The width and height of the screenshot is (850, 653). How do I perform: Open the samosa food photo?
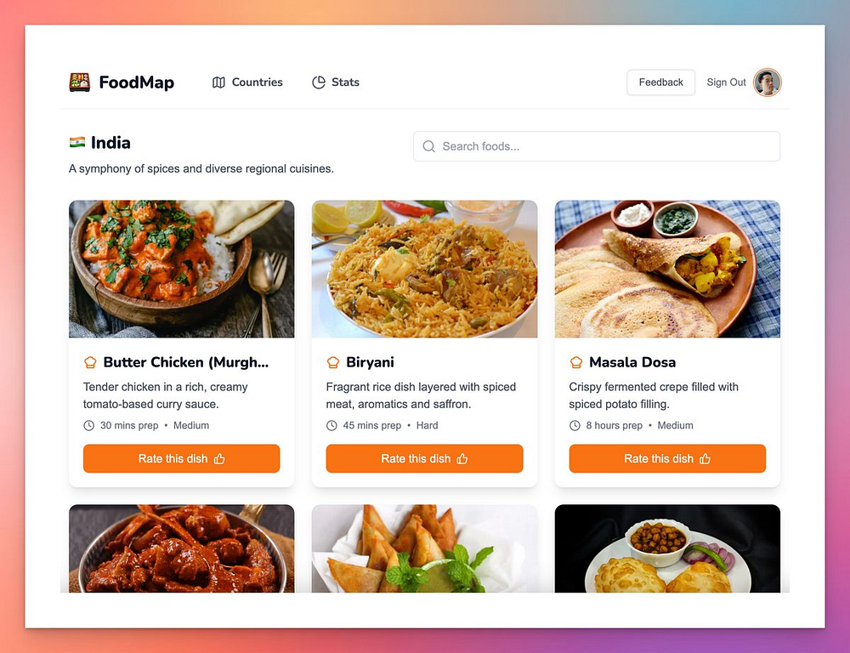424,548
